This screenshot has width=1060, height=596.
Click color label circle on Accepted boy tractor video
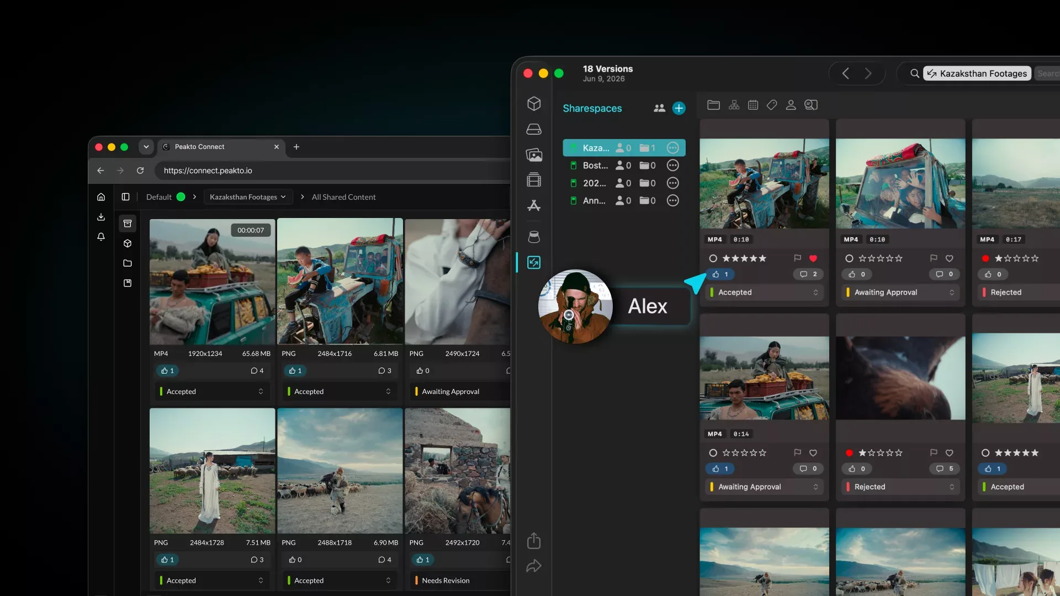713,258
